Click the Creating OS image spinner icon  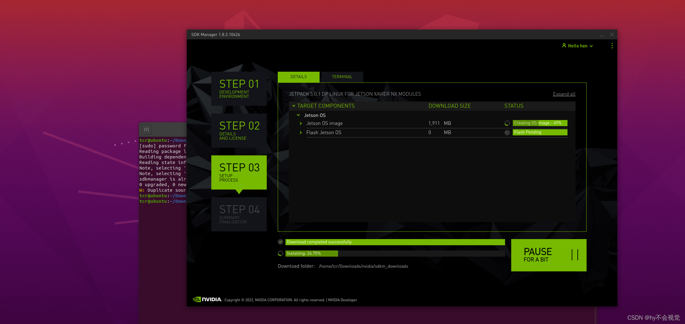tap(507, 123)
